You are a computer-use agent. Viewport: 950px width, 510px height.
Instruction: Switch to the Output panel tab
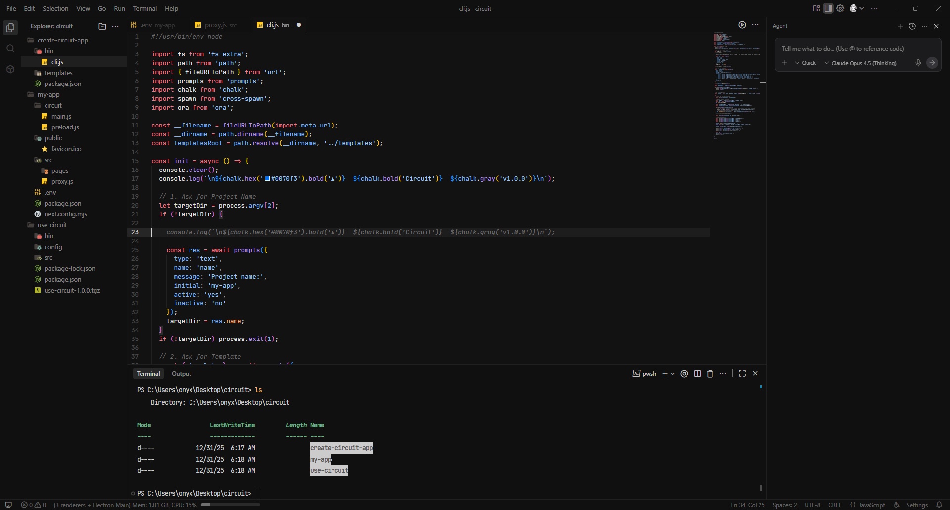pos(181,374)
